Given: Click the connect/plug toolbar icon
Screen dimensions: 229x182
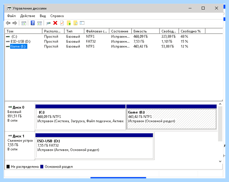Looking at the screenshot, I should (x=48, y=23).
